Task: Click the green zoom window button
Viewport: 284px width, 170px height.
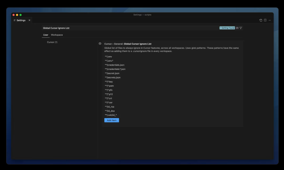Action: (21, 15)
